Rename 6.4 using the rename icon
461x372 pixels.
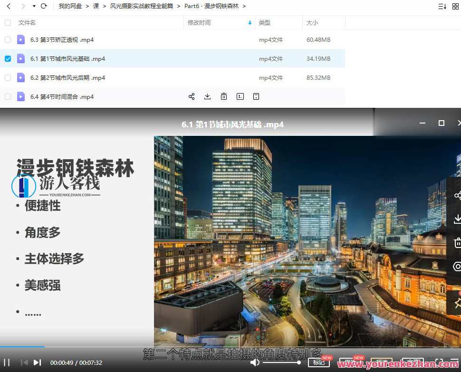click(x=240, y=96)
